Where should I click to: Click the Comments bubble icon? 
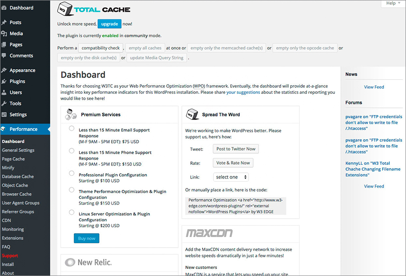point(4,55)
